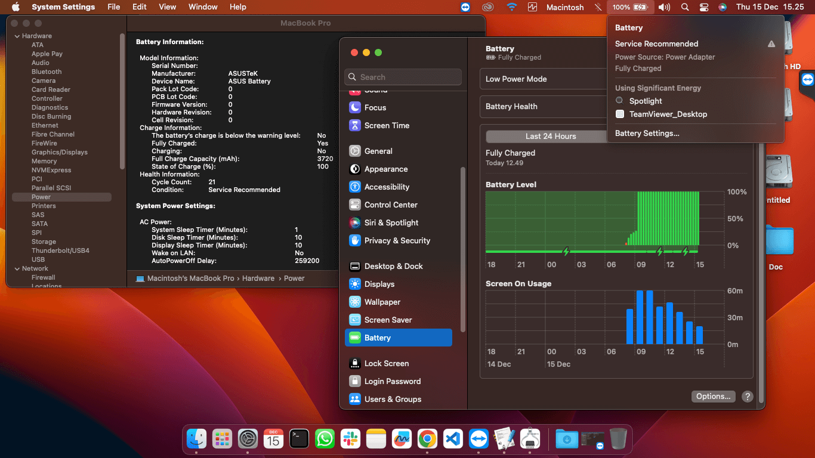This screenshot has height=458, width=815.
Task: Open the Window menu
Action: [203, 7]
